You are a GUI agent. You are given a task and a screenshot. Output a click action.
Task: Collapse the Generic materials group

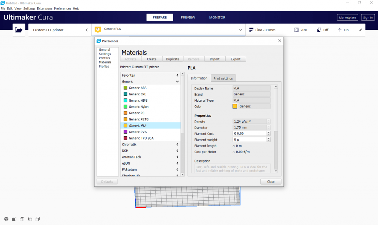tap(178, 81)
